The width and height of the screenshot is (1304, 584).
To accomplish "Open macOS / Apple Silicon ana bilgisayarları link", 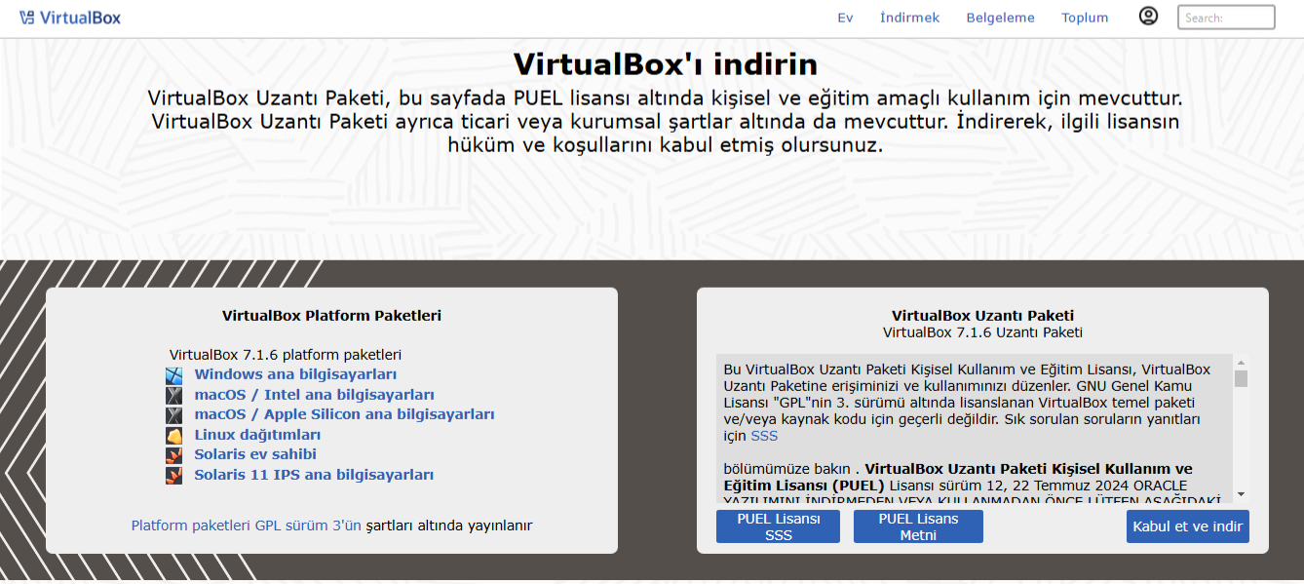I will click(344, 414).
